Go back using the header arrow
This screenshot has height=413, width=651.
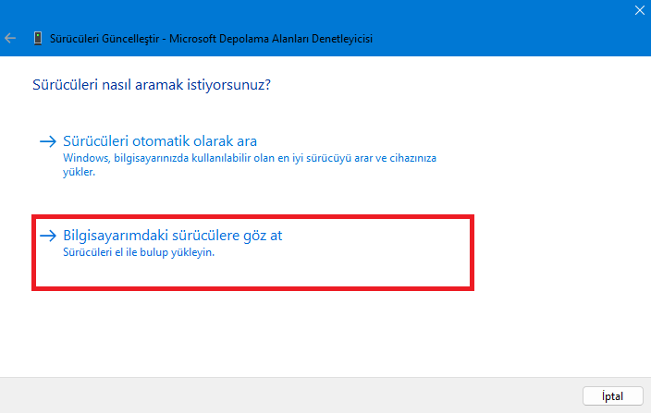click(x=10, y=39)
